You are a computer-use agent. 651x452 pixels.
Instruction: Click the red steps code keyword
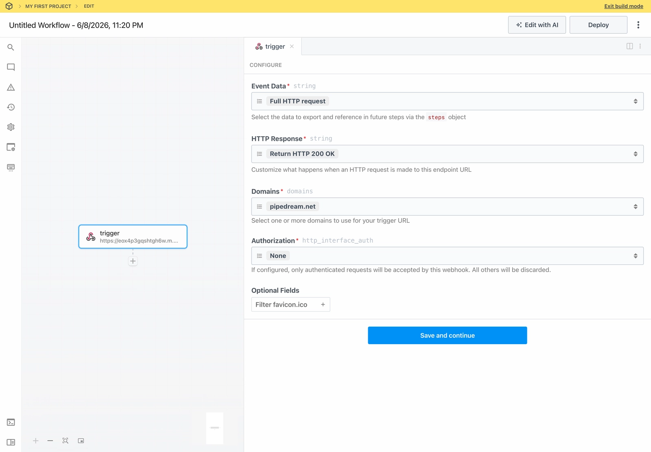(436, 117)
